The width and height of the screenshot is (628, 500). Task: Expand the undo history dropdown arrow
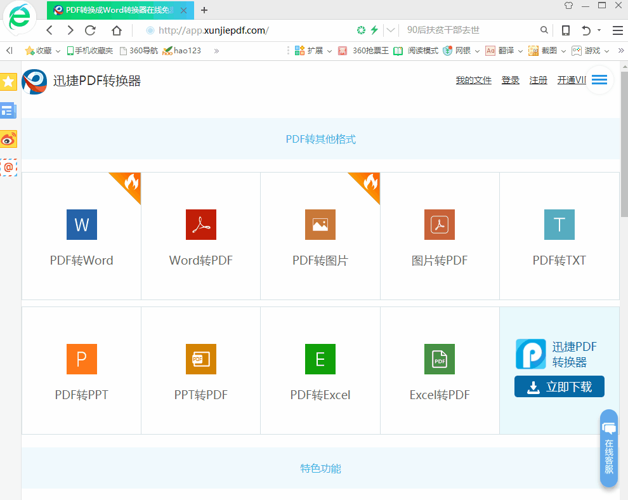[x=599, y=30]
